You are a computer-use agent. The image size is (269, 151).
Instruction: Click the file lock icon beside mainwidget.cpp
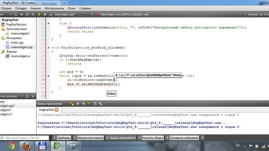point(50,15)
